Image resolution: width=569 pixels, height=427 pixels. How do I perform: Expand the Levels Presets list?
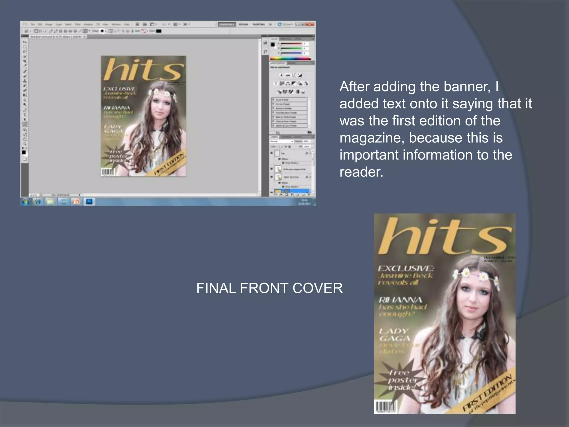[x=273, y=100]
